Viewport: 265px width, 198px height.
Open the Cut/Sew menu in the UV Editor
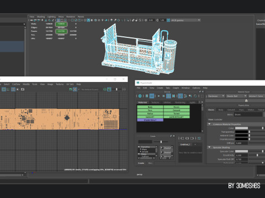pyautogui.click(x=16, y=84)
